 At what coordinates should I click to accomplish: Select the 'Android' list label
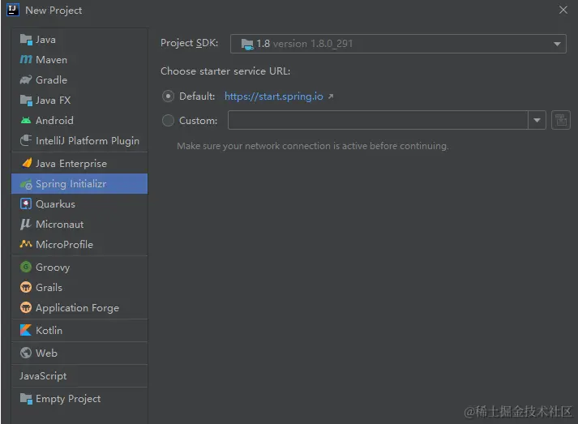(54, 121)
